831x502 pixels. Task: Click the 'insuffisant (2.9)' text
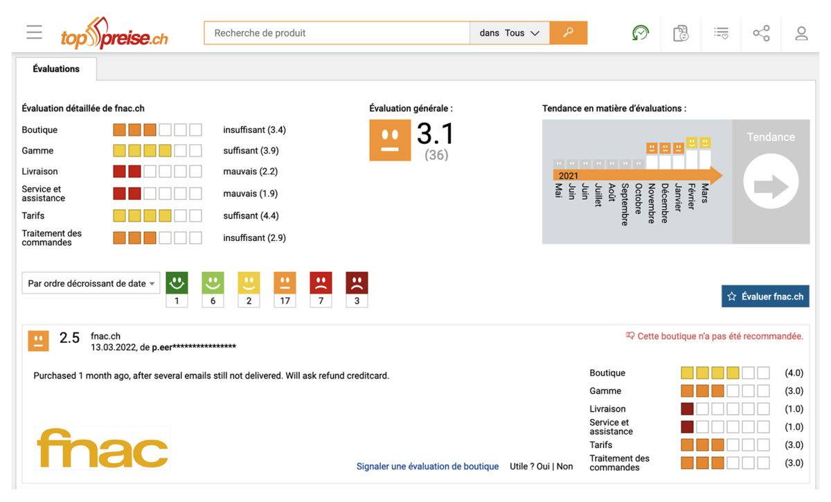254,237
